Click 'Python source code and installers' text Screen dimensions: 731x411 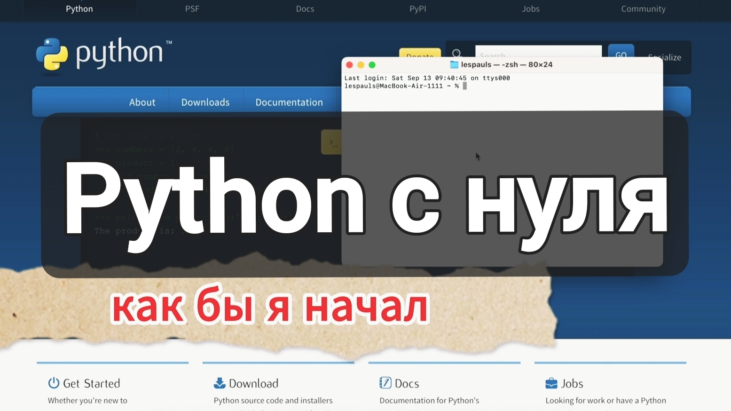click(273, 401)
